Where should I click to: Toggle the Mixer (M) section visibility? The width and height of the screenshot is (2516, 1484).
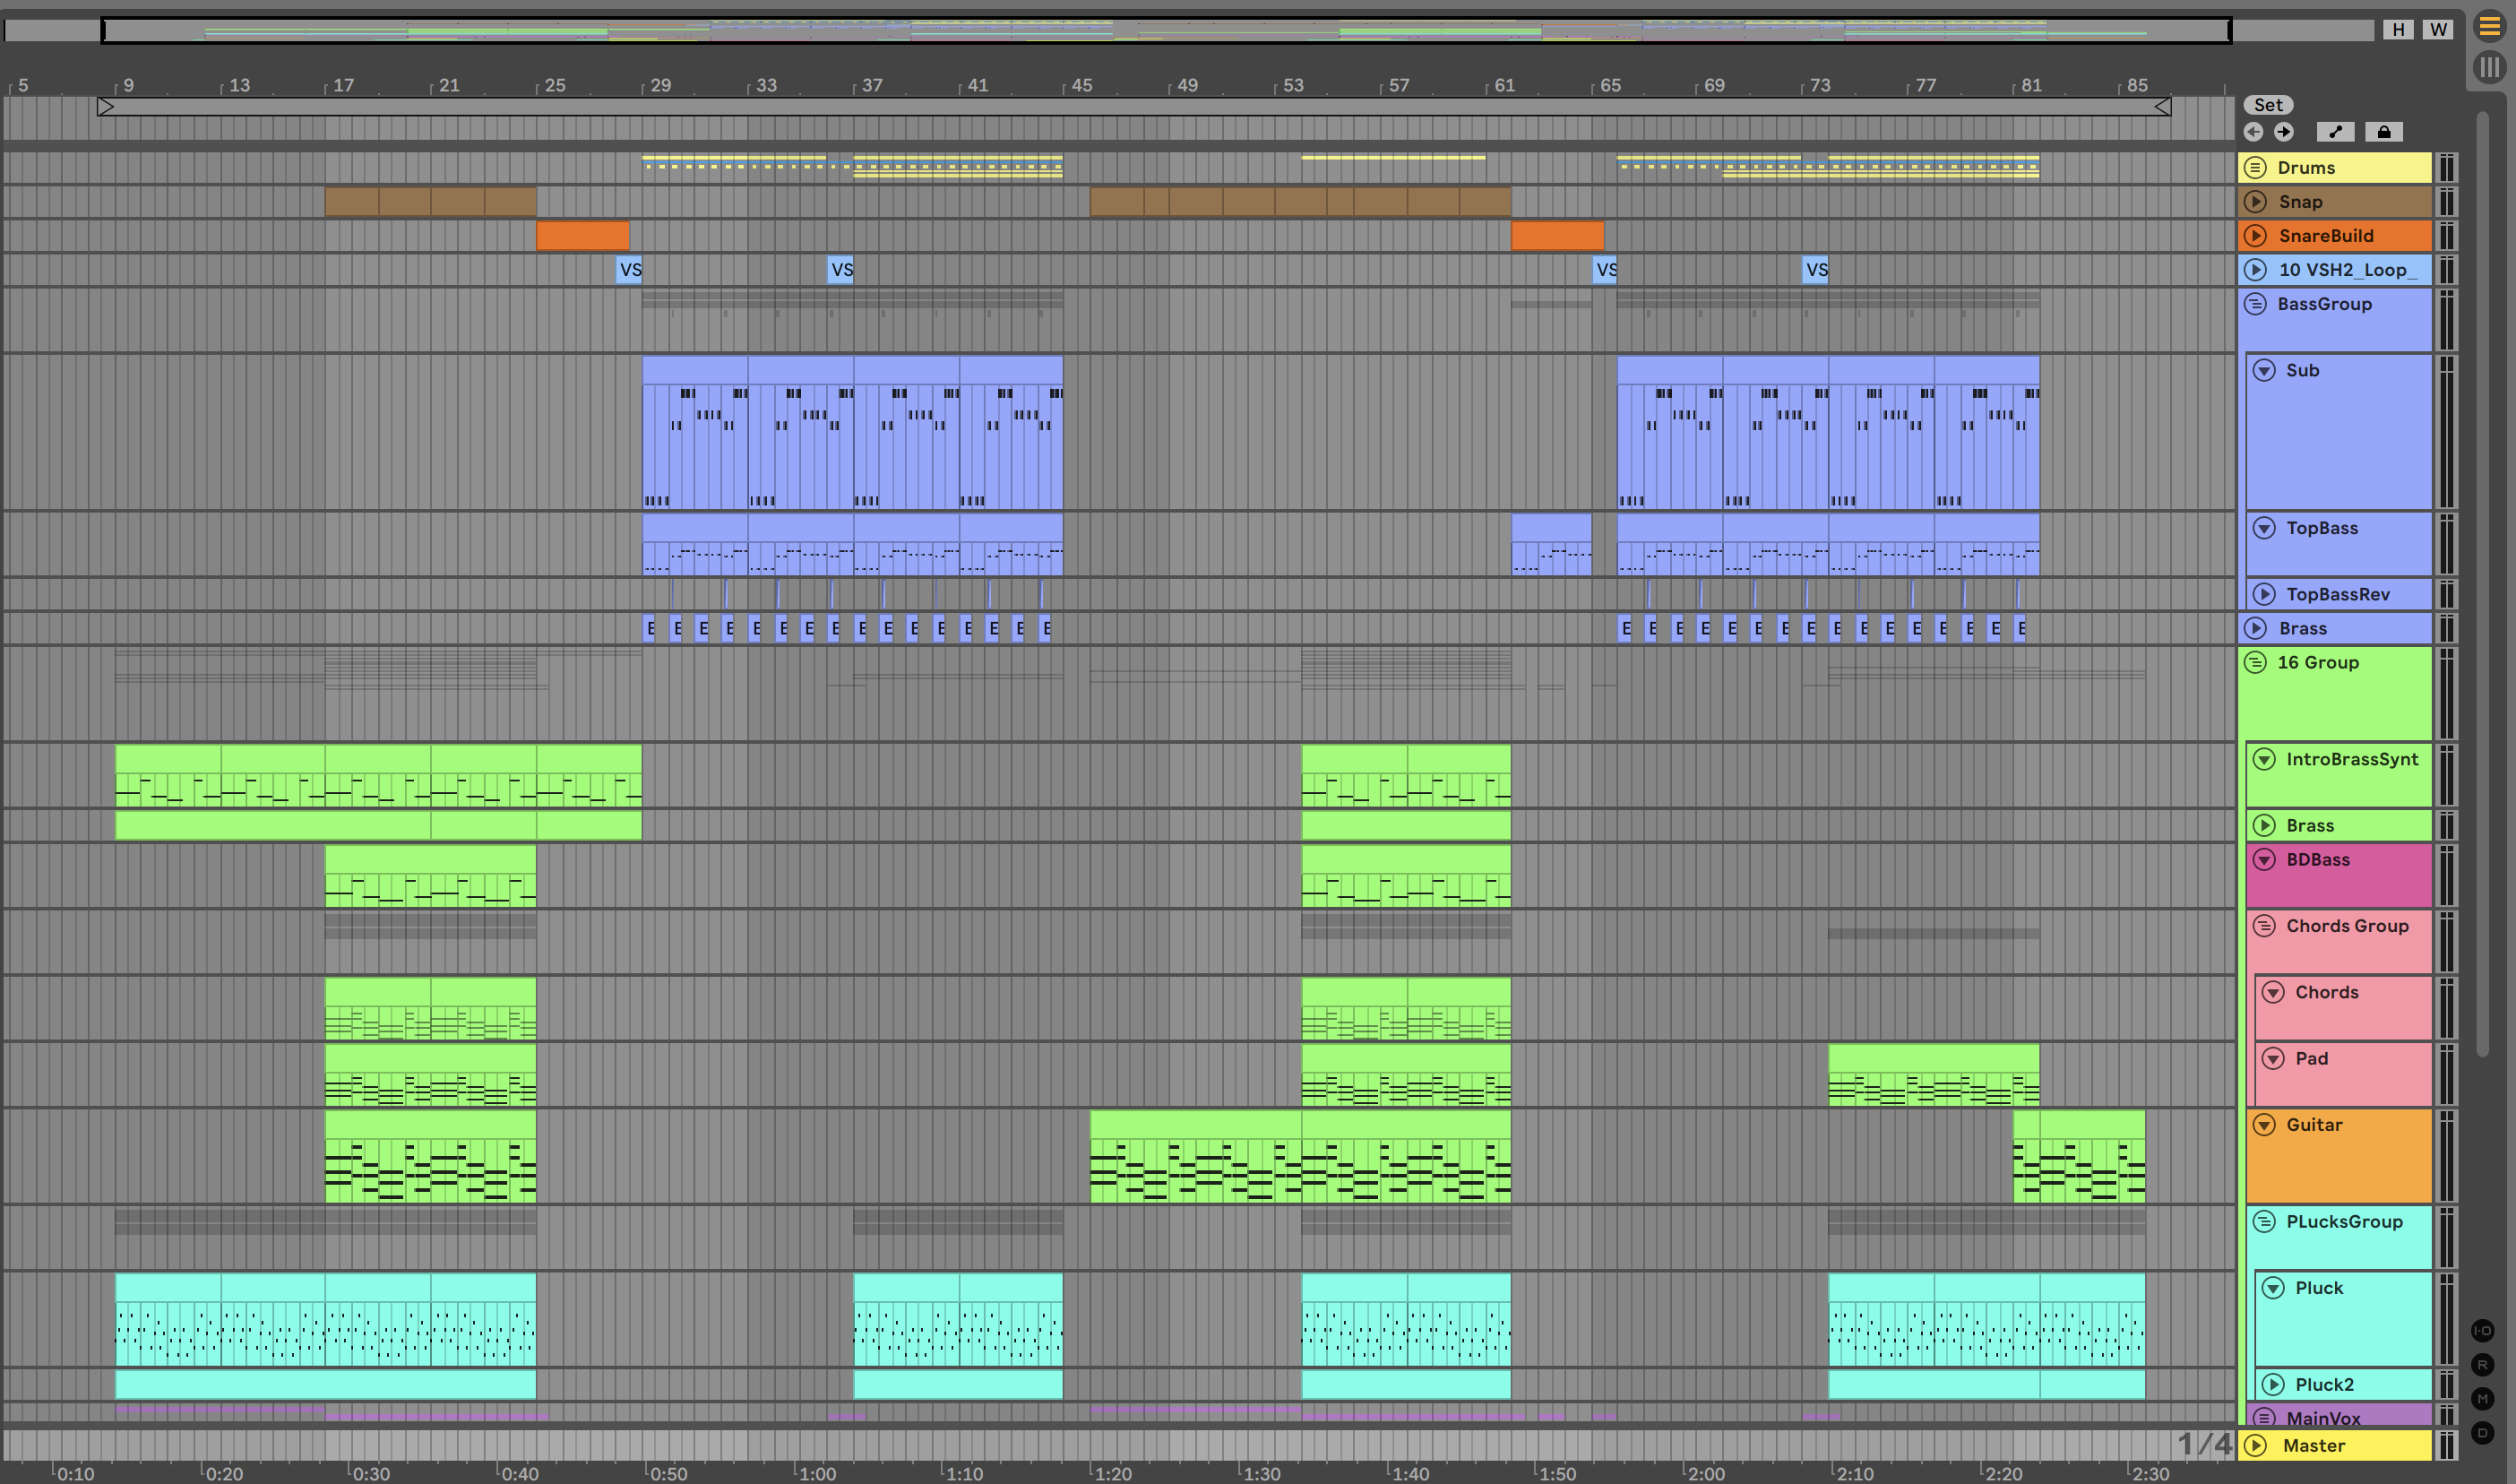click(2482, 1399)
